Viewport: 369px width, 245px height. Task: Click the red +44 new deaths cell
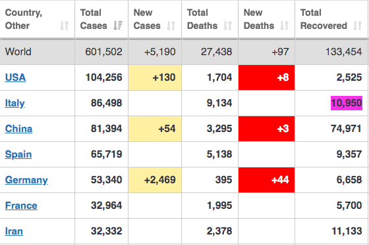point(266,180)
